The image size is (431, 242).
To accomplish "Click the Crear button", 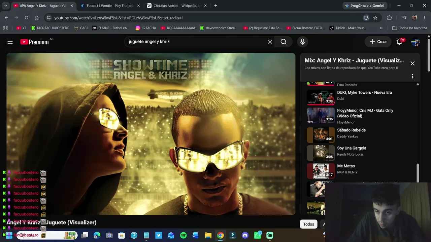I will tap(378, 42).
